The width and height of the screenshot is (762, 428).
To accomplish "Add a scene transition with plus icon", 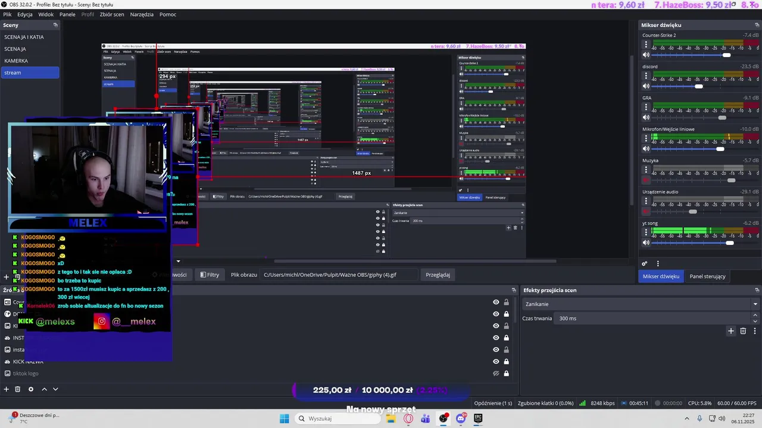I will [731, 331].
